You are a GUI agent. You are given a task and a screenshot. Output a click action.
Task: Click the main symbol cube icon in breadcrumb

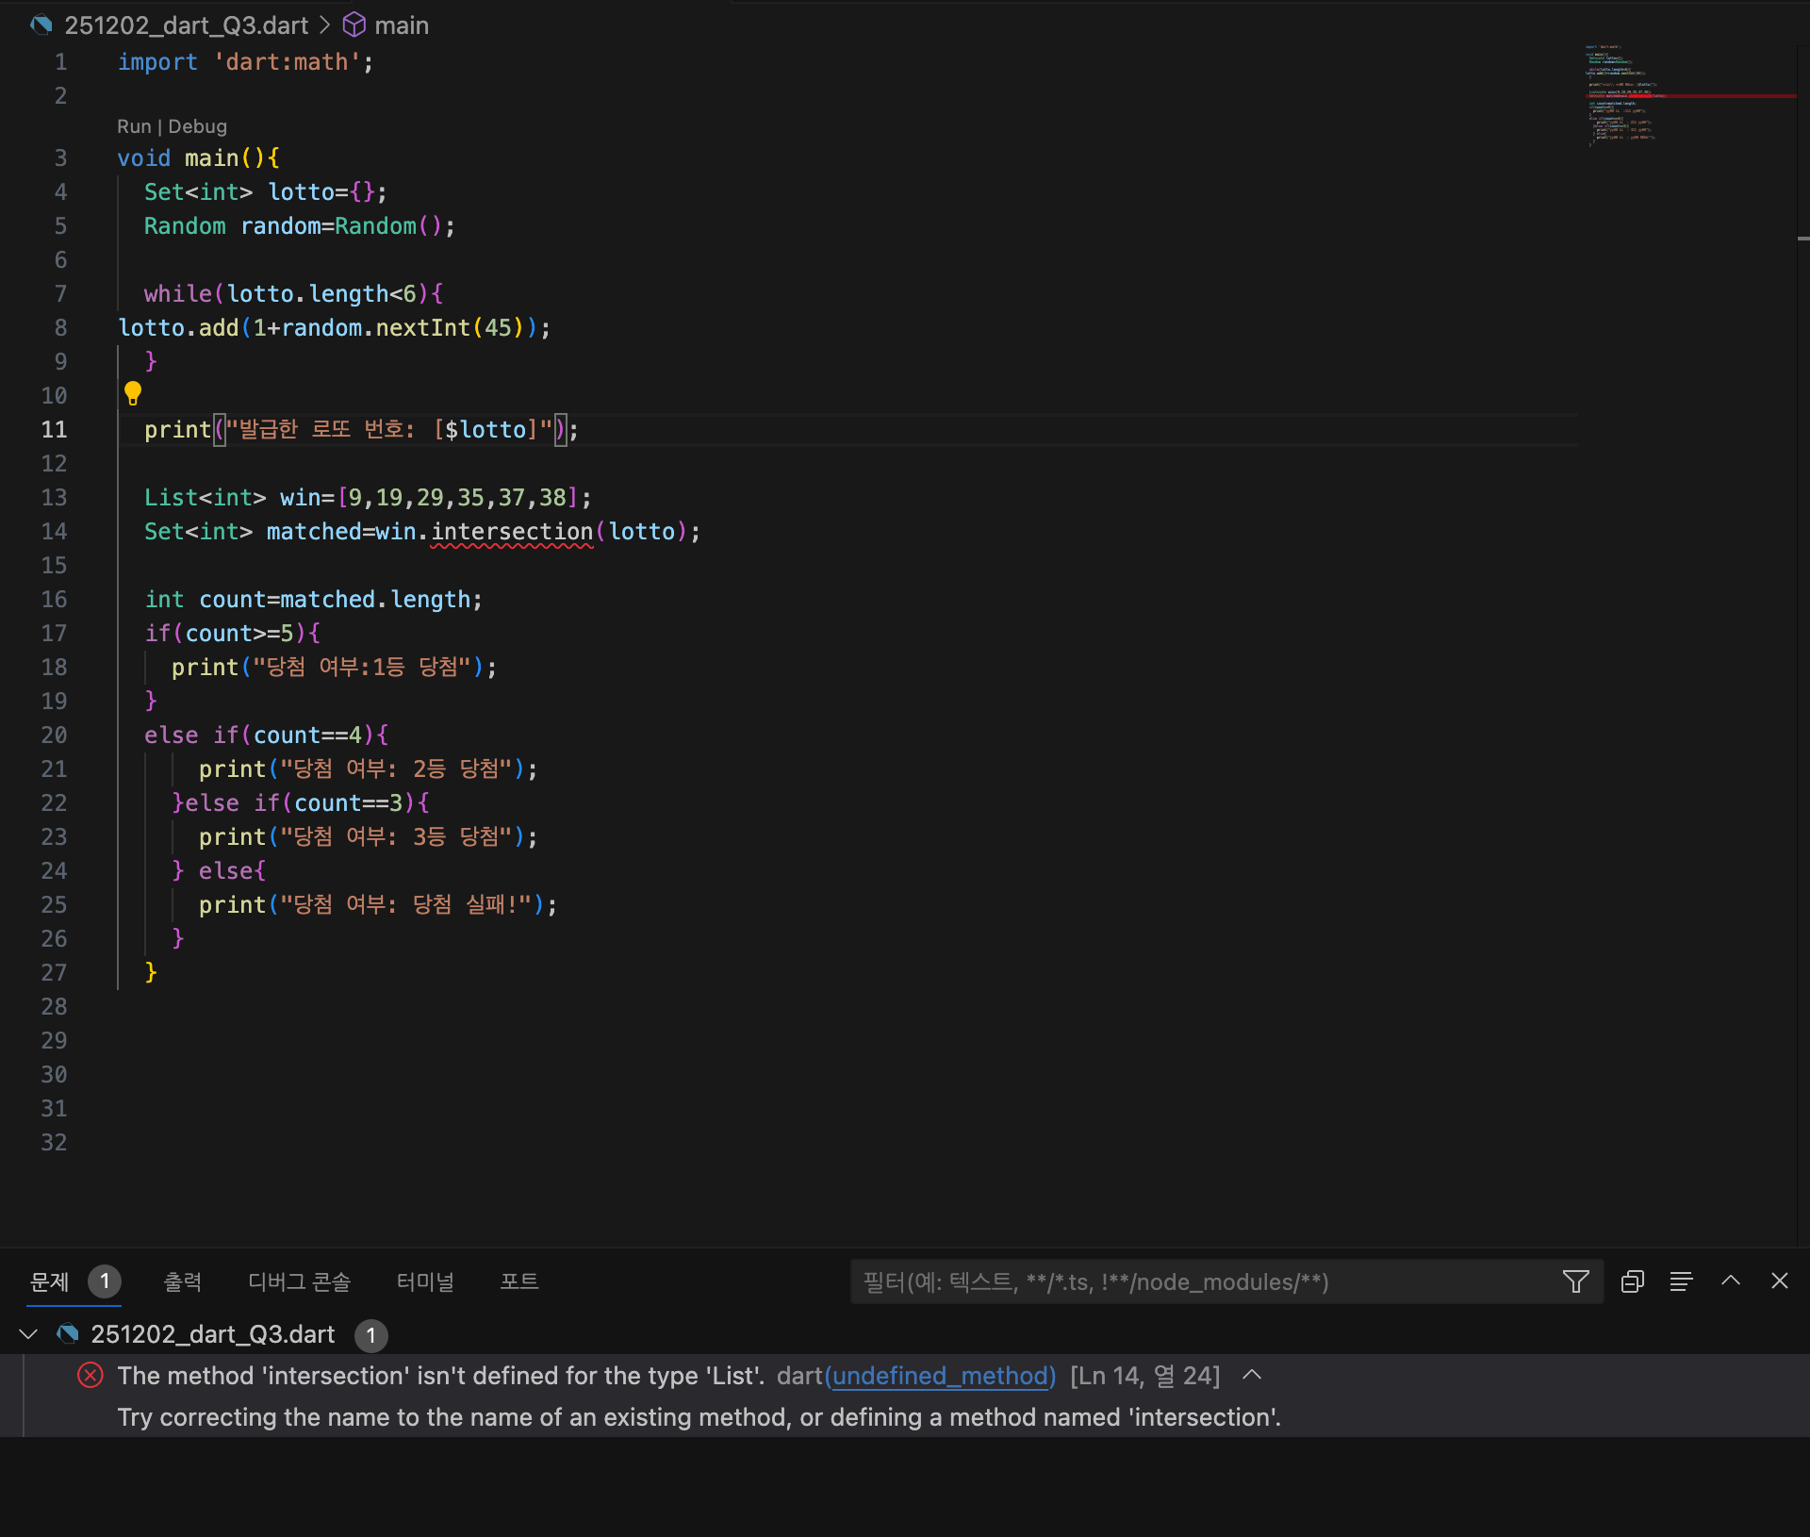[354, 25]
